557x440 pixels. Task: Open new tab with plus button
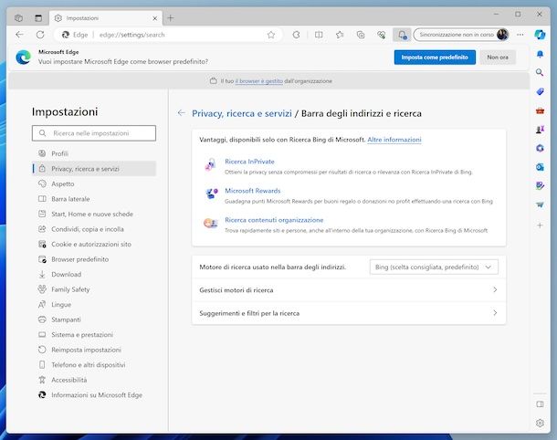pyautogui.click(x=171, y=17)
